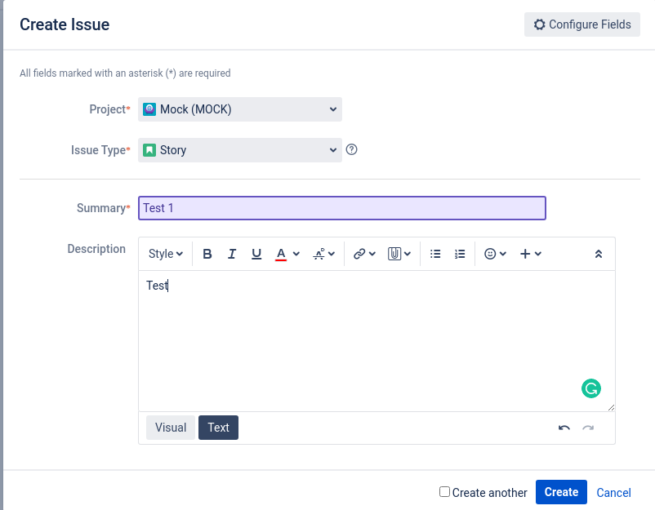Open the Project dropdown showing Mock (MOCK)

pos(240,109)
